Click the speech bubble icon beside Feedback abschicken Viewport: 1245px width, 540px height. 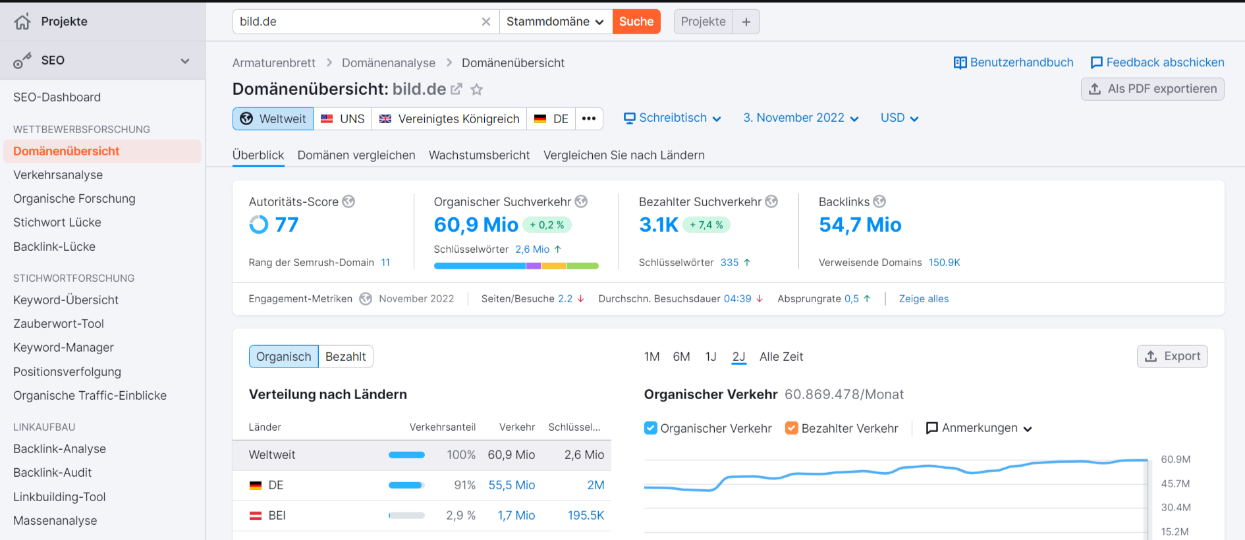click(1097, 63)
